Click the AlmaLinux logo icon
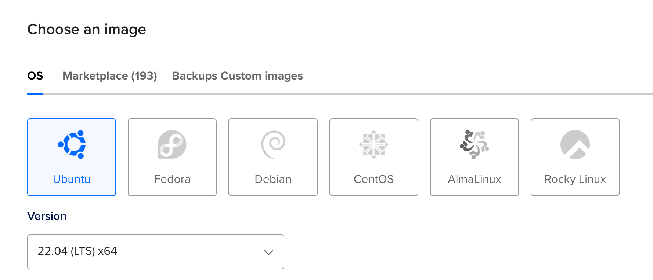Viewport: 653px width, 280px height. [x=474, y=144]
